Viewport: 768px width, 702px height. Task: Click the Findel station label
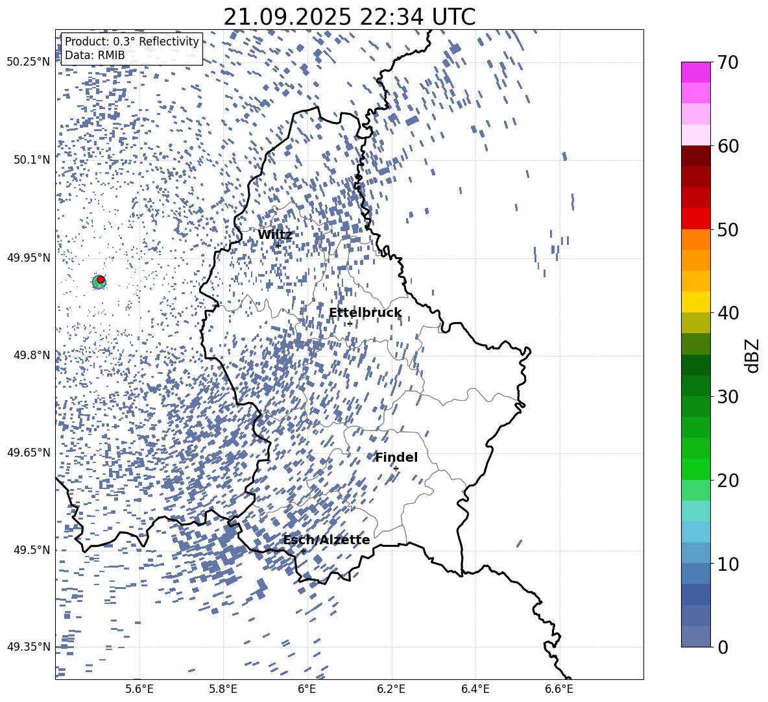point(396,457)
